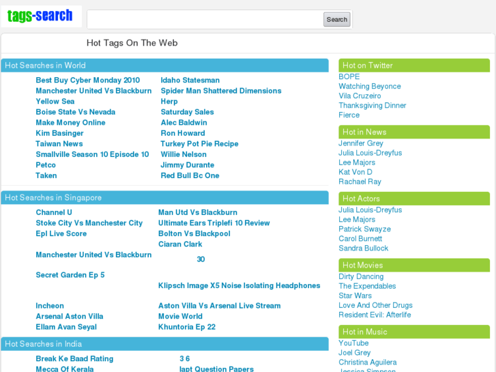The height and width of the screenshot is (372, 496).
Task: Open Jimmy Durante link
Action: pyautogui.click(x=187, y=165)
